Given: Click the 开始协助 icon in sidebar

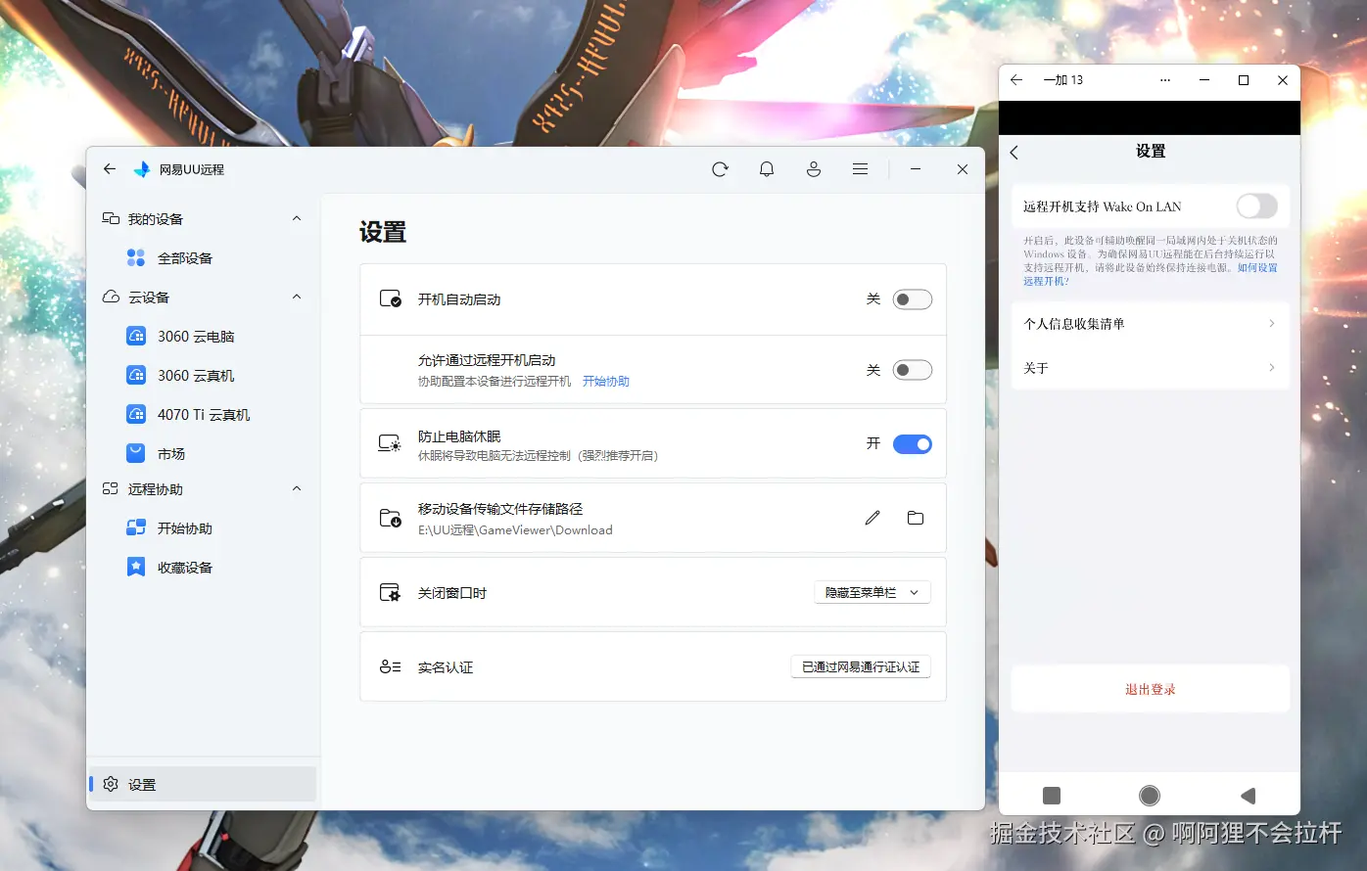Looking at the screenshot, I should (136, 528).
